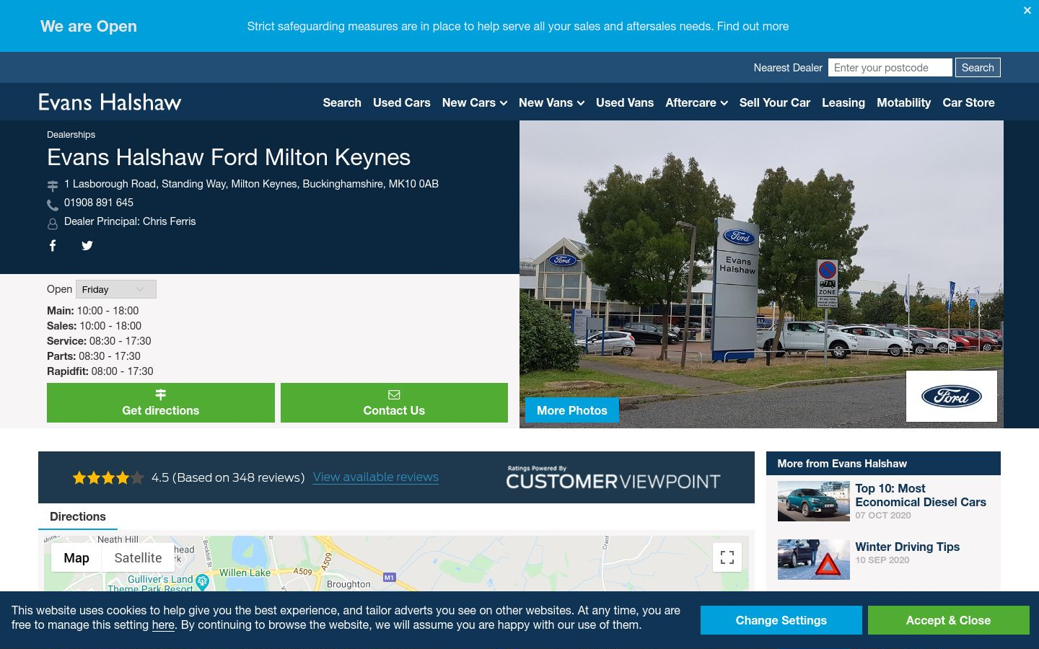
Task: Open the Search nav item
Action: point(342,102)
